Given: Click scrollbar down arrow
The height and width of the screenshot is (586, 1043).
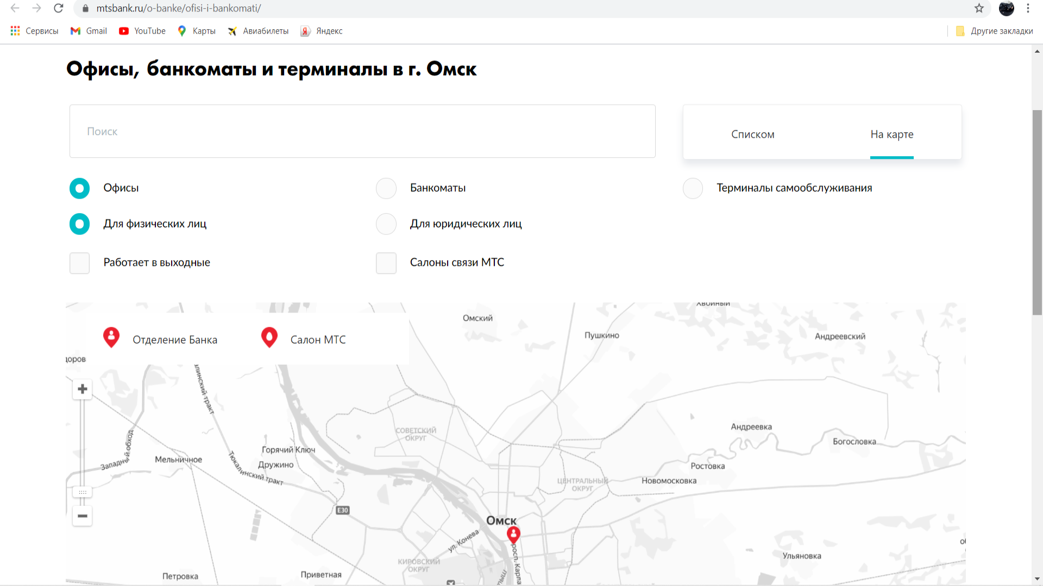Looking at the screenshot, I should pos(1037,579).
